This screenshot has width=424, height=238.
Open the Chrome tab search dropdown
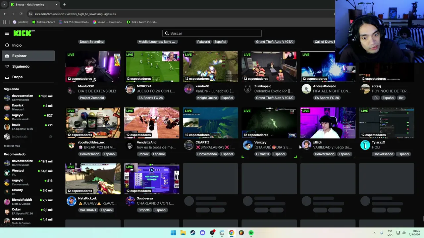coord(4,5)
